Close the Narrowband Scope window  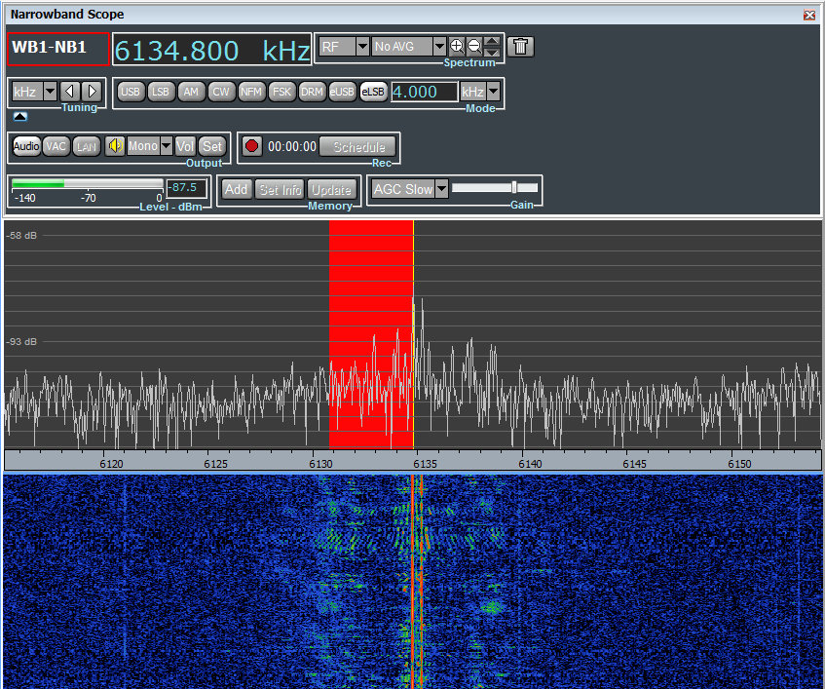(x=809, y=15)
